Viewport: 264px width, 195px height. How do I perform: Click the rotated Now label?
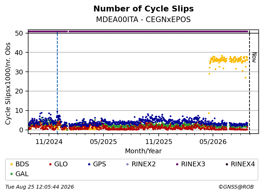point(254,58)
